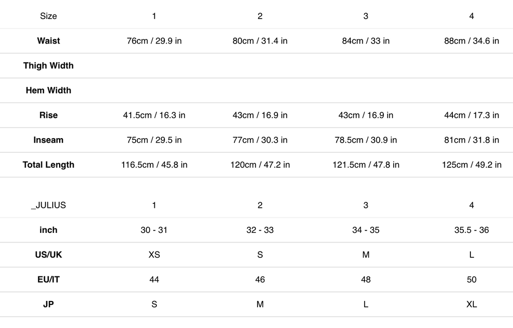Click the _JULIUS table header
The image size is (513, 328).
point(49,205)
